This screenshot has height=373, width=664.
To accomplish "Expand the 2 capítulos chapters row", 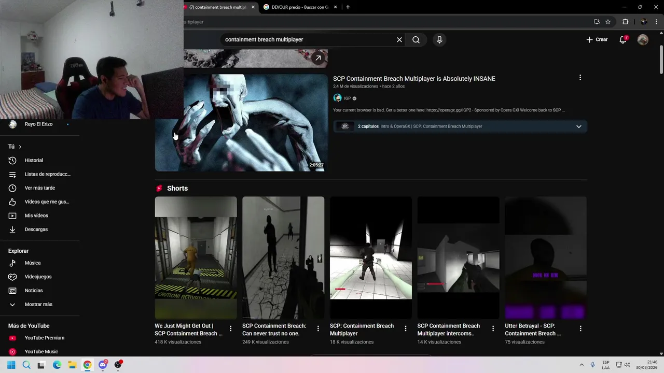I will [x=460, y=126].
